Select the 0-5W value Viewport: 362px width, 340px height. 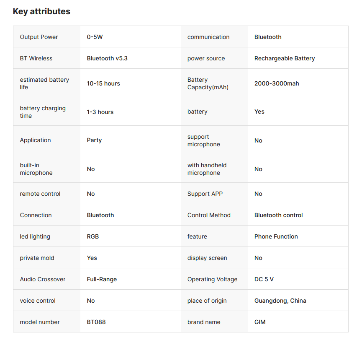tap(95, 37)
